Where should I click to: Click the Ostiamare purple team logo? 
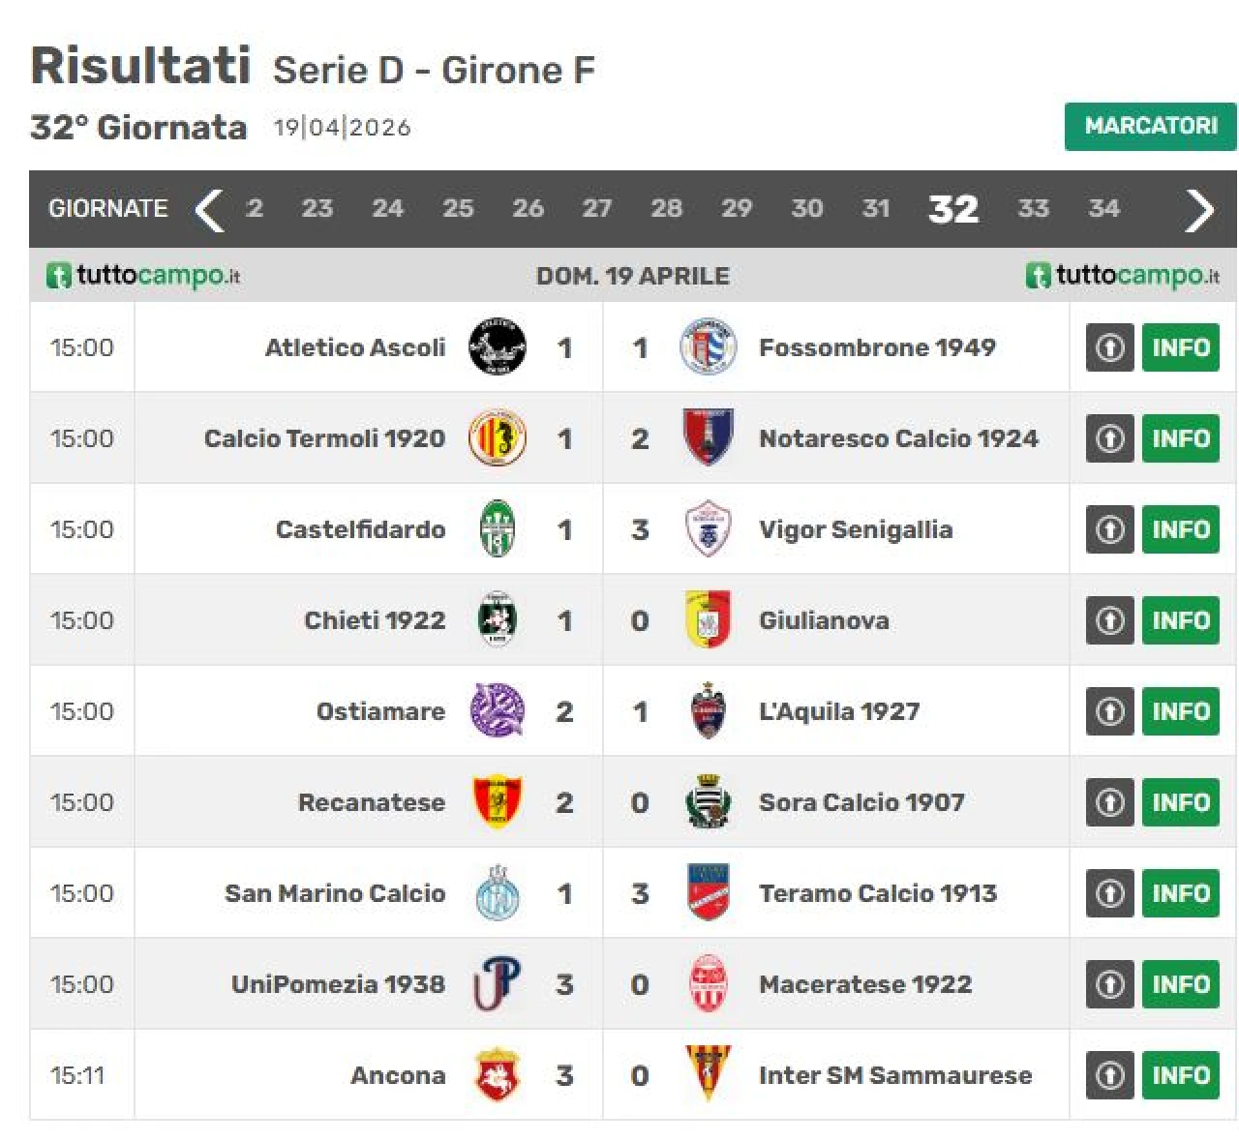498,711
